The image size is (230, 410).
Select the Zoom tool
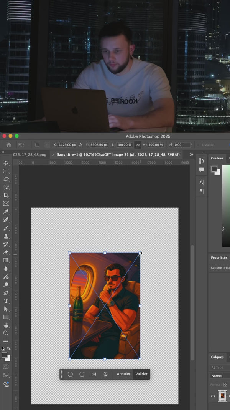click(x=6, y=333)
